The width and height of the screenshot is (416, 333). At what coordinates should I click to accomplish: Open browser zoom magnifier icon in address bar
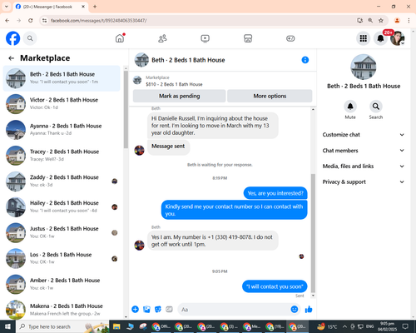click(x=370, y=20)
